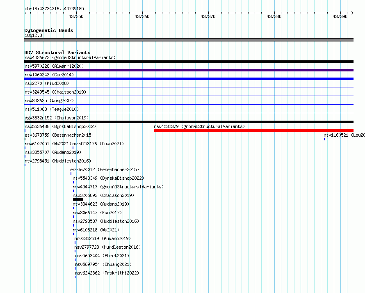Click the red nsv4532379 gnomAD bar
Viewport: 365px width, 293px height.
pos(254,130)
